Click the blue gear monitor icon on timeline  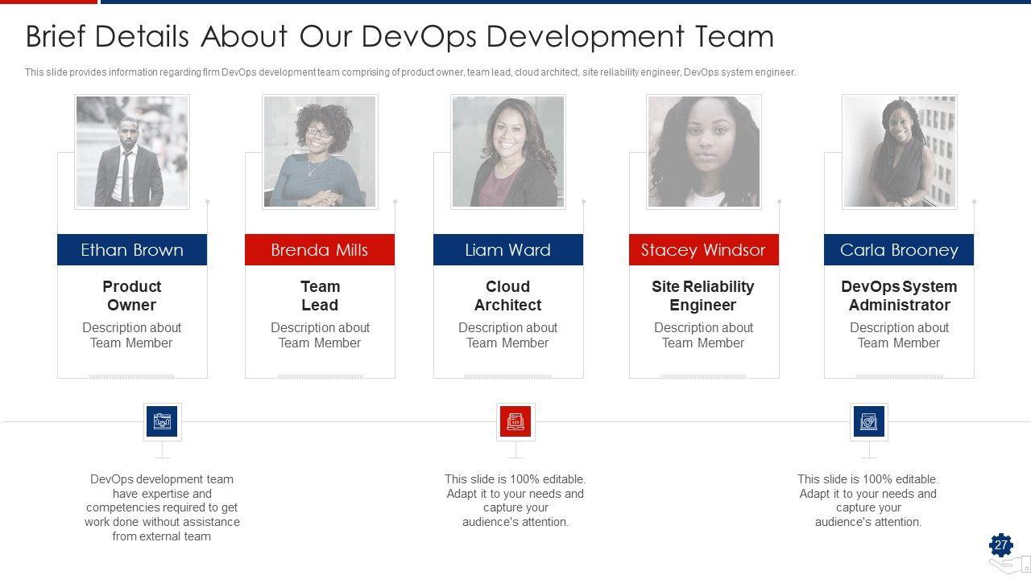pyautogui.click(x=868, y=421)
